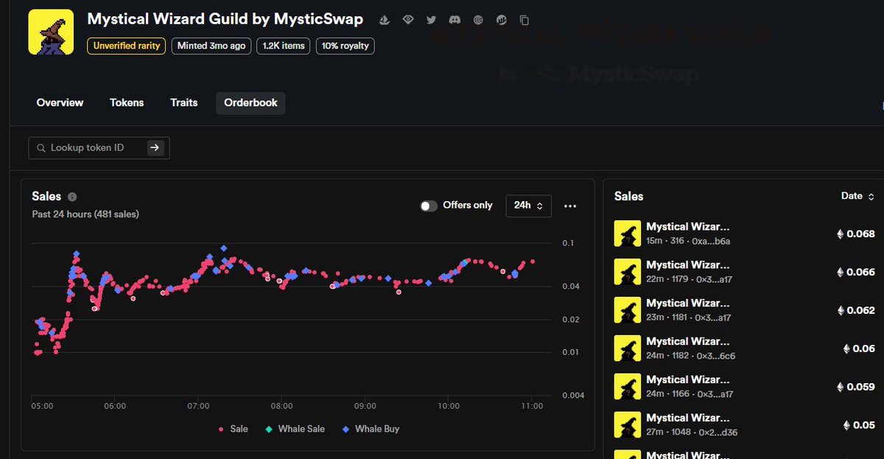Click the 27m · 1048 sale detail
884x459 pixels.
click(x=690, y=432)
